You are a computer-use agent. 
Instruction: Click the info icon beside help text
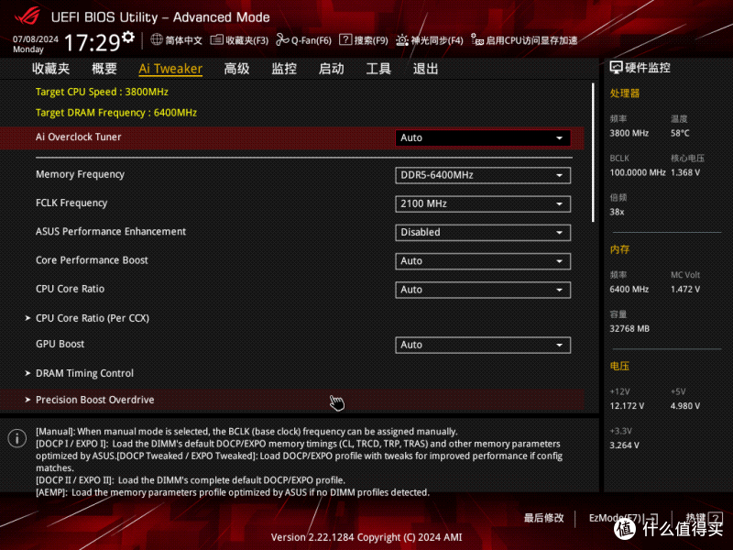[17, 438]
